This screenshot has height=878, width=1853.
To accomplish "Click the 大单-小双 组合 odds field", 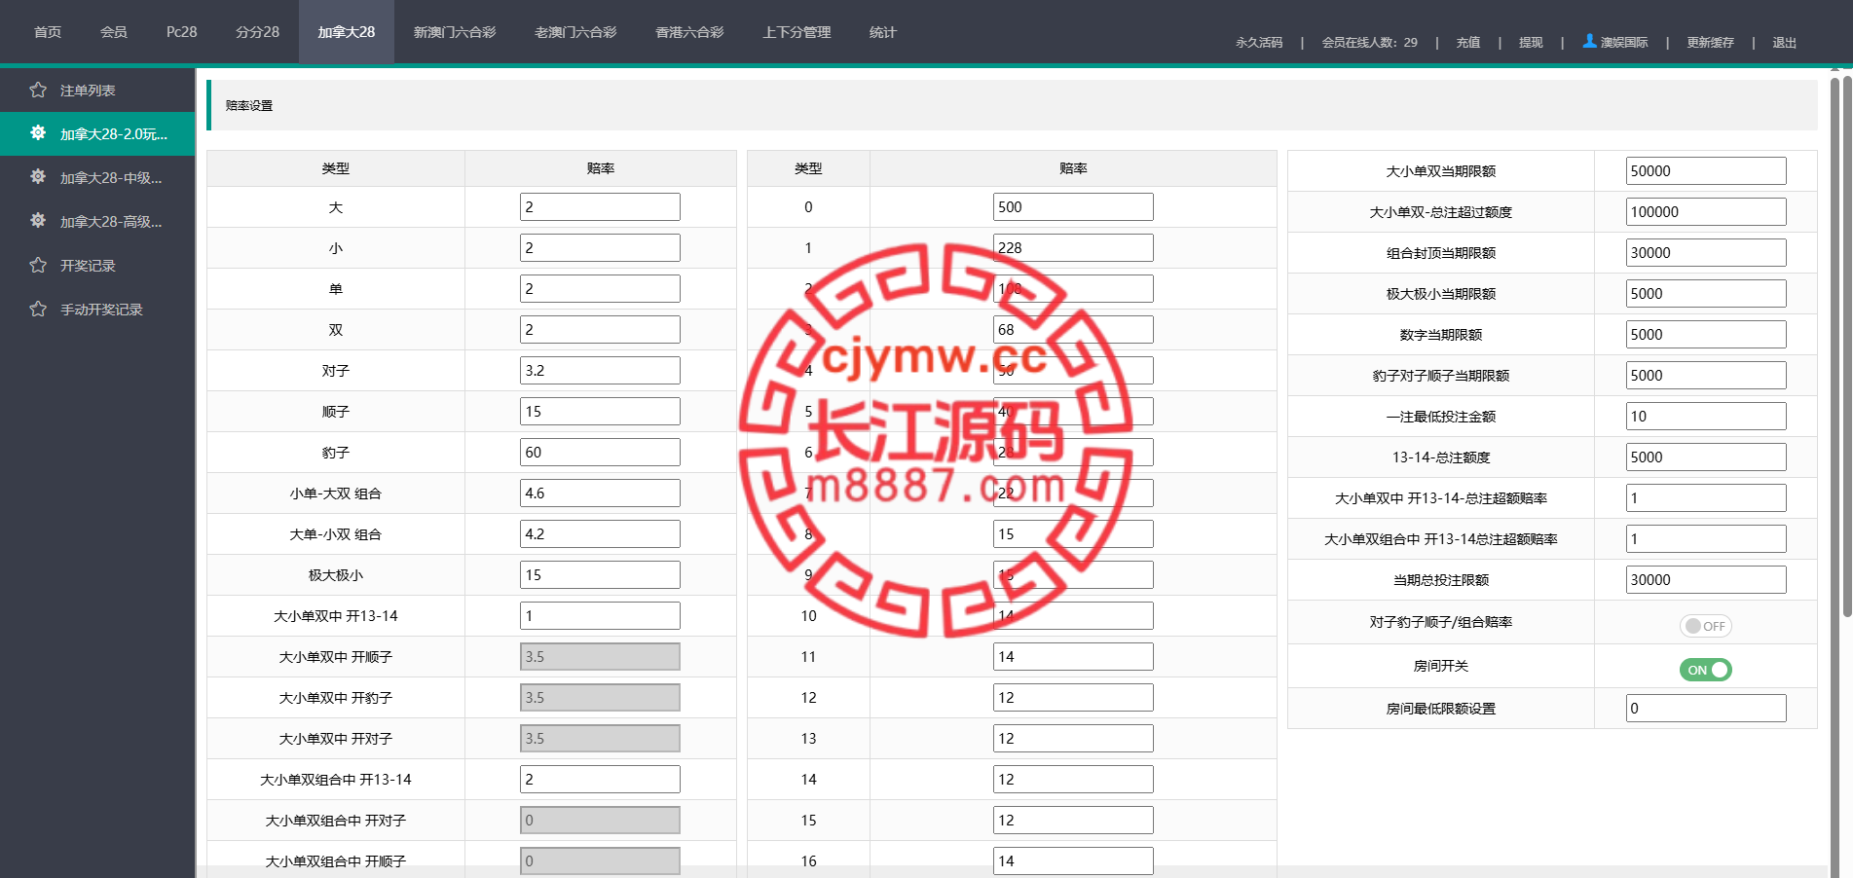I will [x=600, y=533].
